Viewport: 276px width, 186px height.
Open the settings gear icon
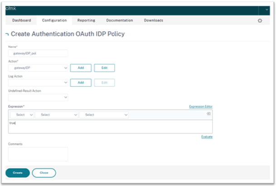tap(260, 21)
